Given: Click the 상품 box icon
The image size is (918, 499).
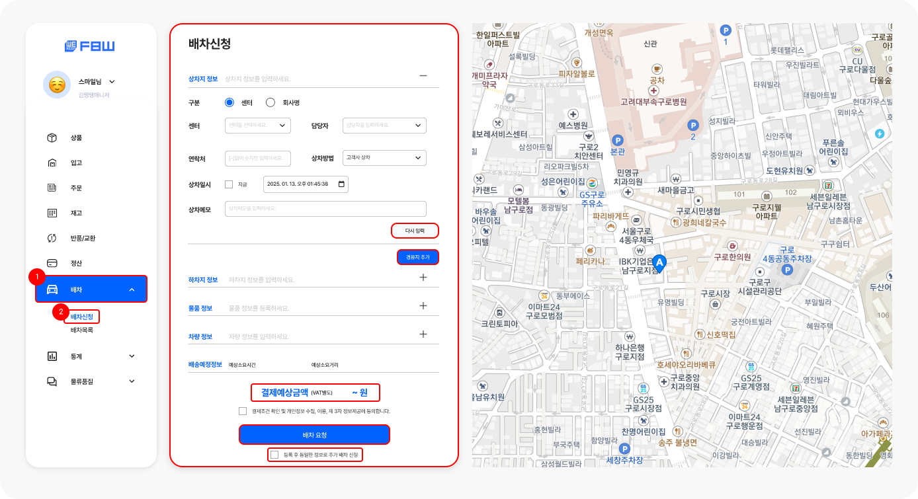Looking at the screenshot, I should 52,137.
